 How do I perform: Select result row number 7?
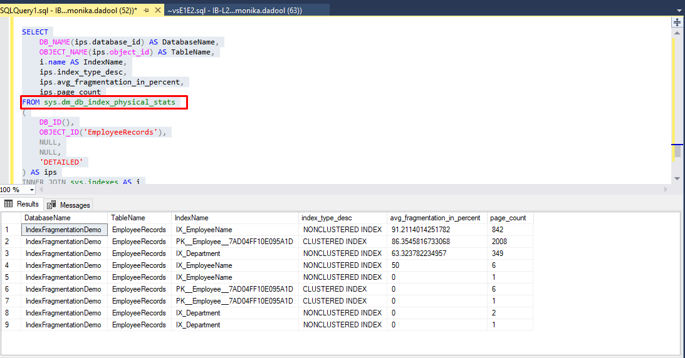point(11,301)
